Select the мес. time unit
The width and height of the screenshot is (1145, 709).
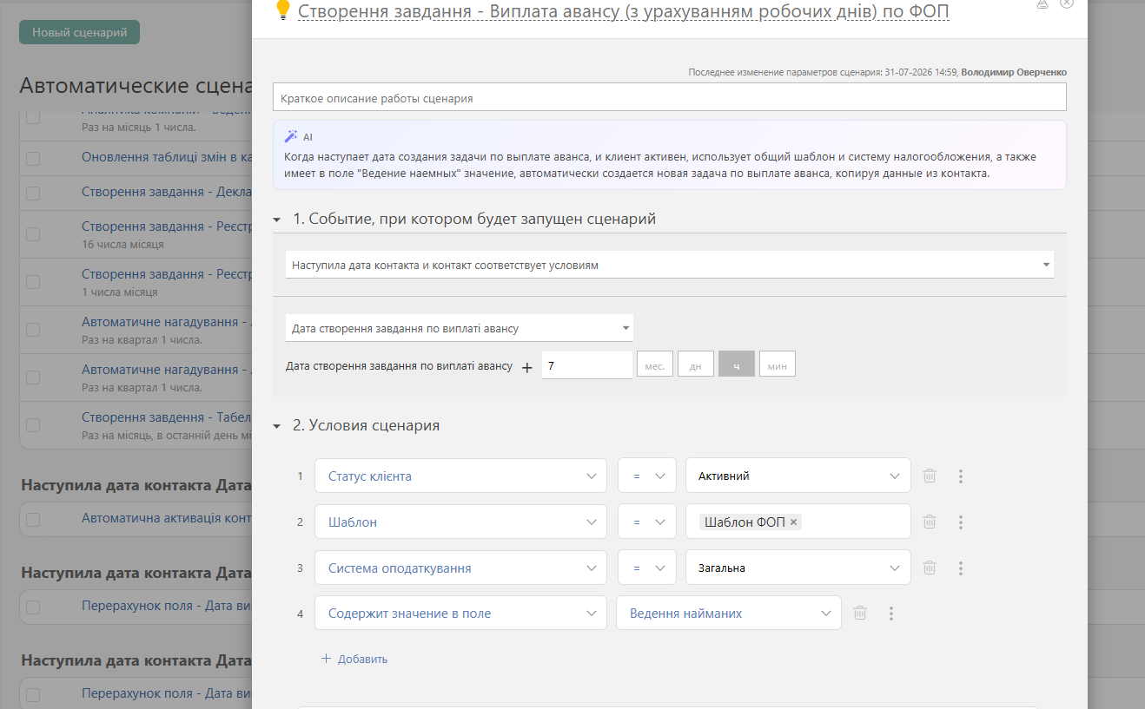click(655, 364)
